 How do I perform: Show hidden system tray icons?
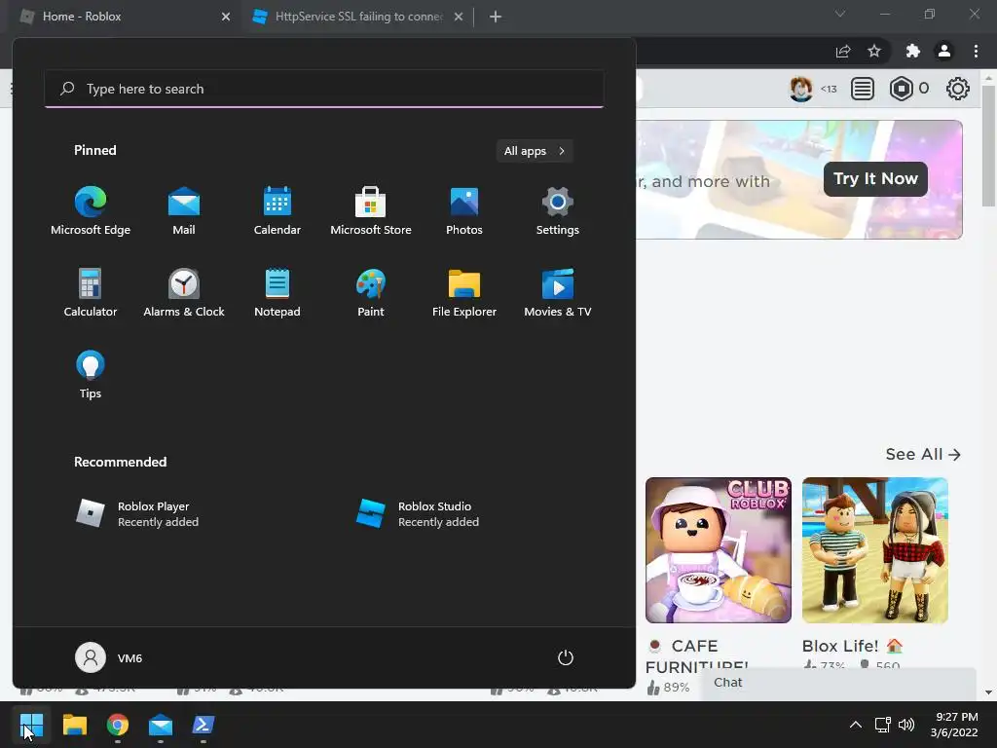[x=856, y=725]
